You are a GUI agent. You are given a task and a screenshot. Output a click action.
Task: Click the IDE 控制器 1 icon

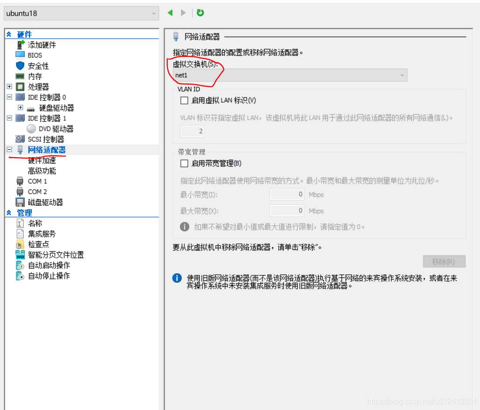[20, 118]
